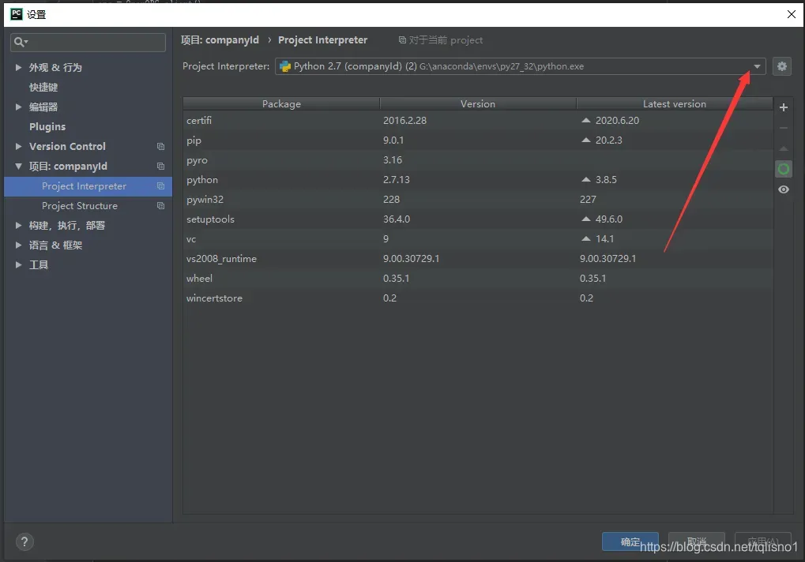Select the wheel package row
Image resolution: width=805 pixels, height=562 pixels.
click(478, 279)
